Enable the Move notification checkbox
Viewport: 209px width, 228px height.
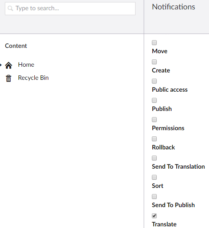(x=154, y=43)
